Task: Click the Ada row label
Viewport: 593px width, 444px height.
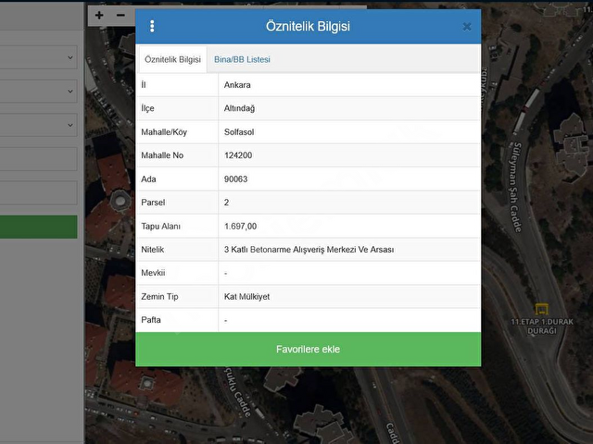Action: 148,179
